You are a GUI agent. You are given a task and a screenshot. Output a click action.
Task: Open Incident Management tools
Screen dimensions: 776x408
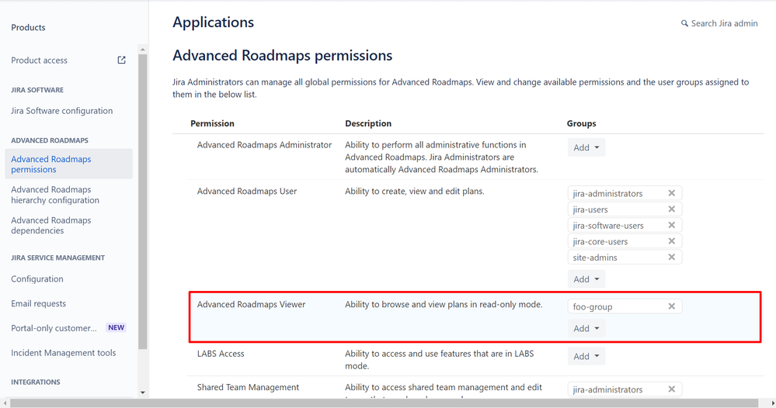(x=64, y=353)
